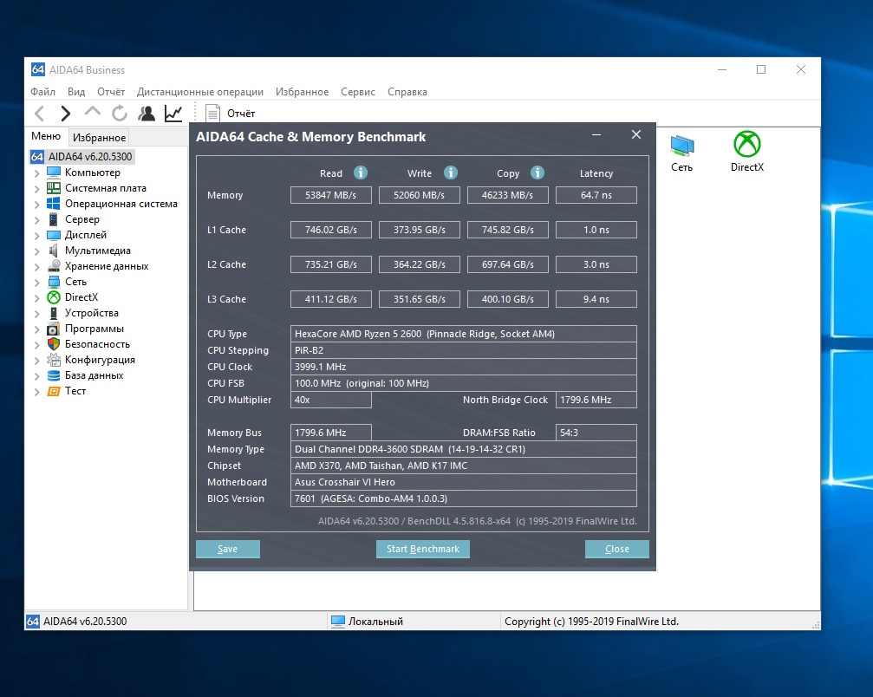Select the AIDA64 v6.20.5300 tree root
Screen dimensions: 873x697
[81, 156]
